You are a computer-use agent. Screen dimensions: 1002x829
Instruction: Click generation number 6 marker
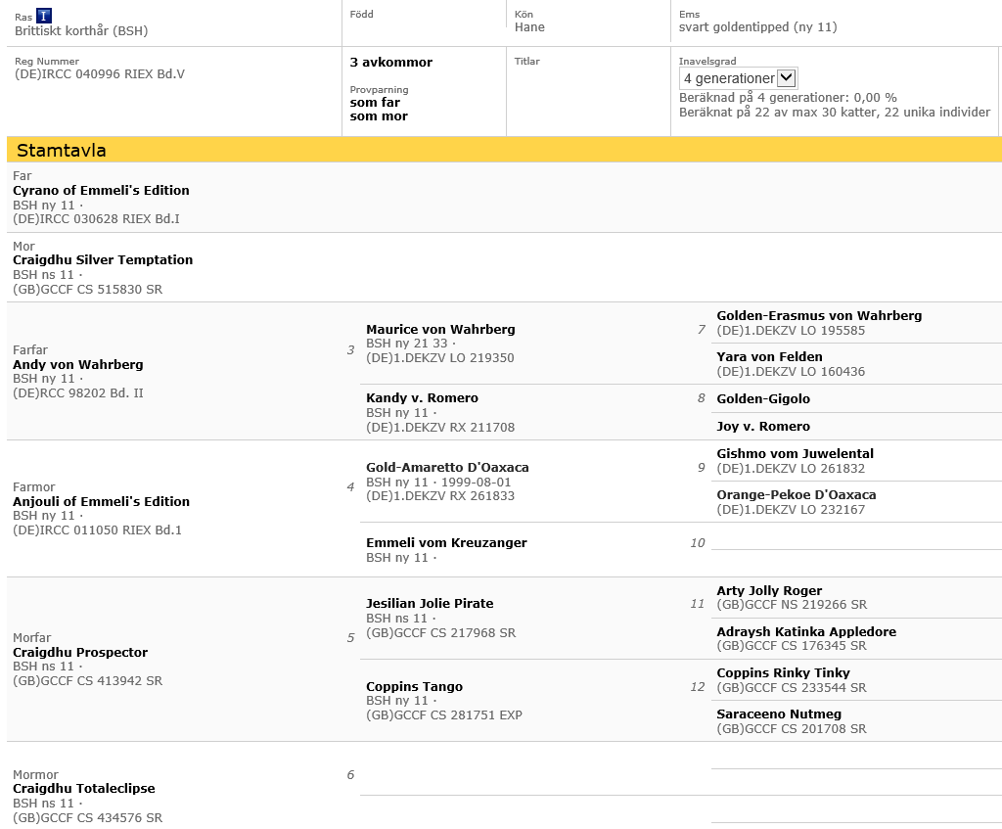(350, 775)
